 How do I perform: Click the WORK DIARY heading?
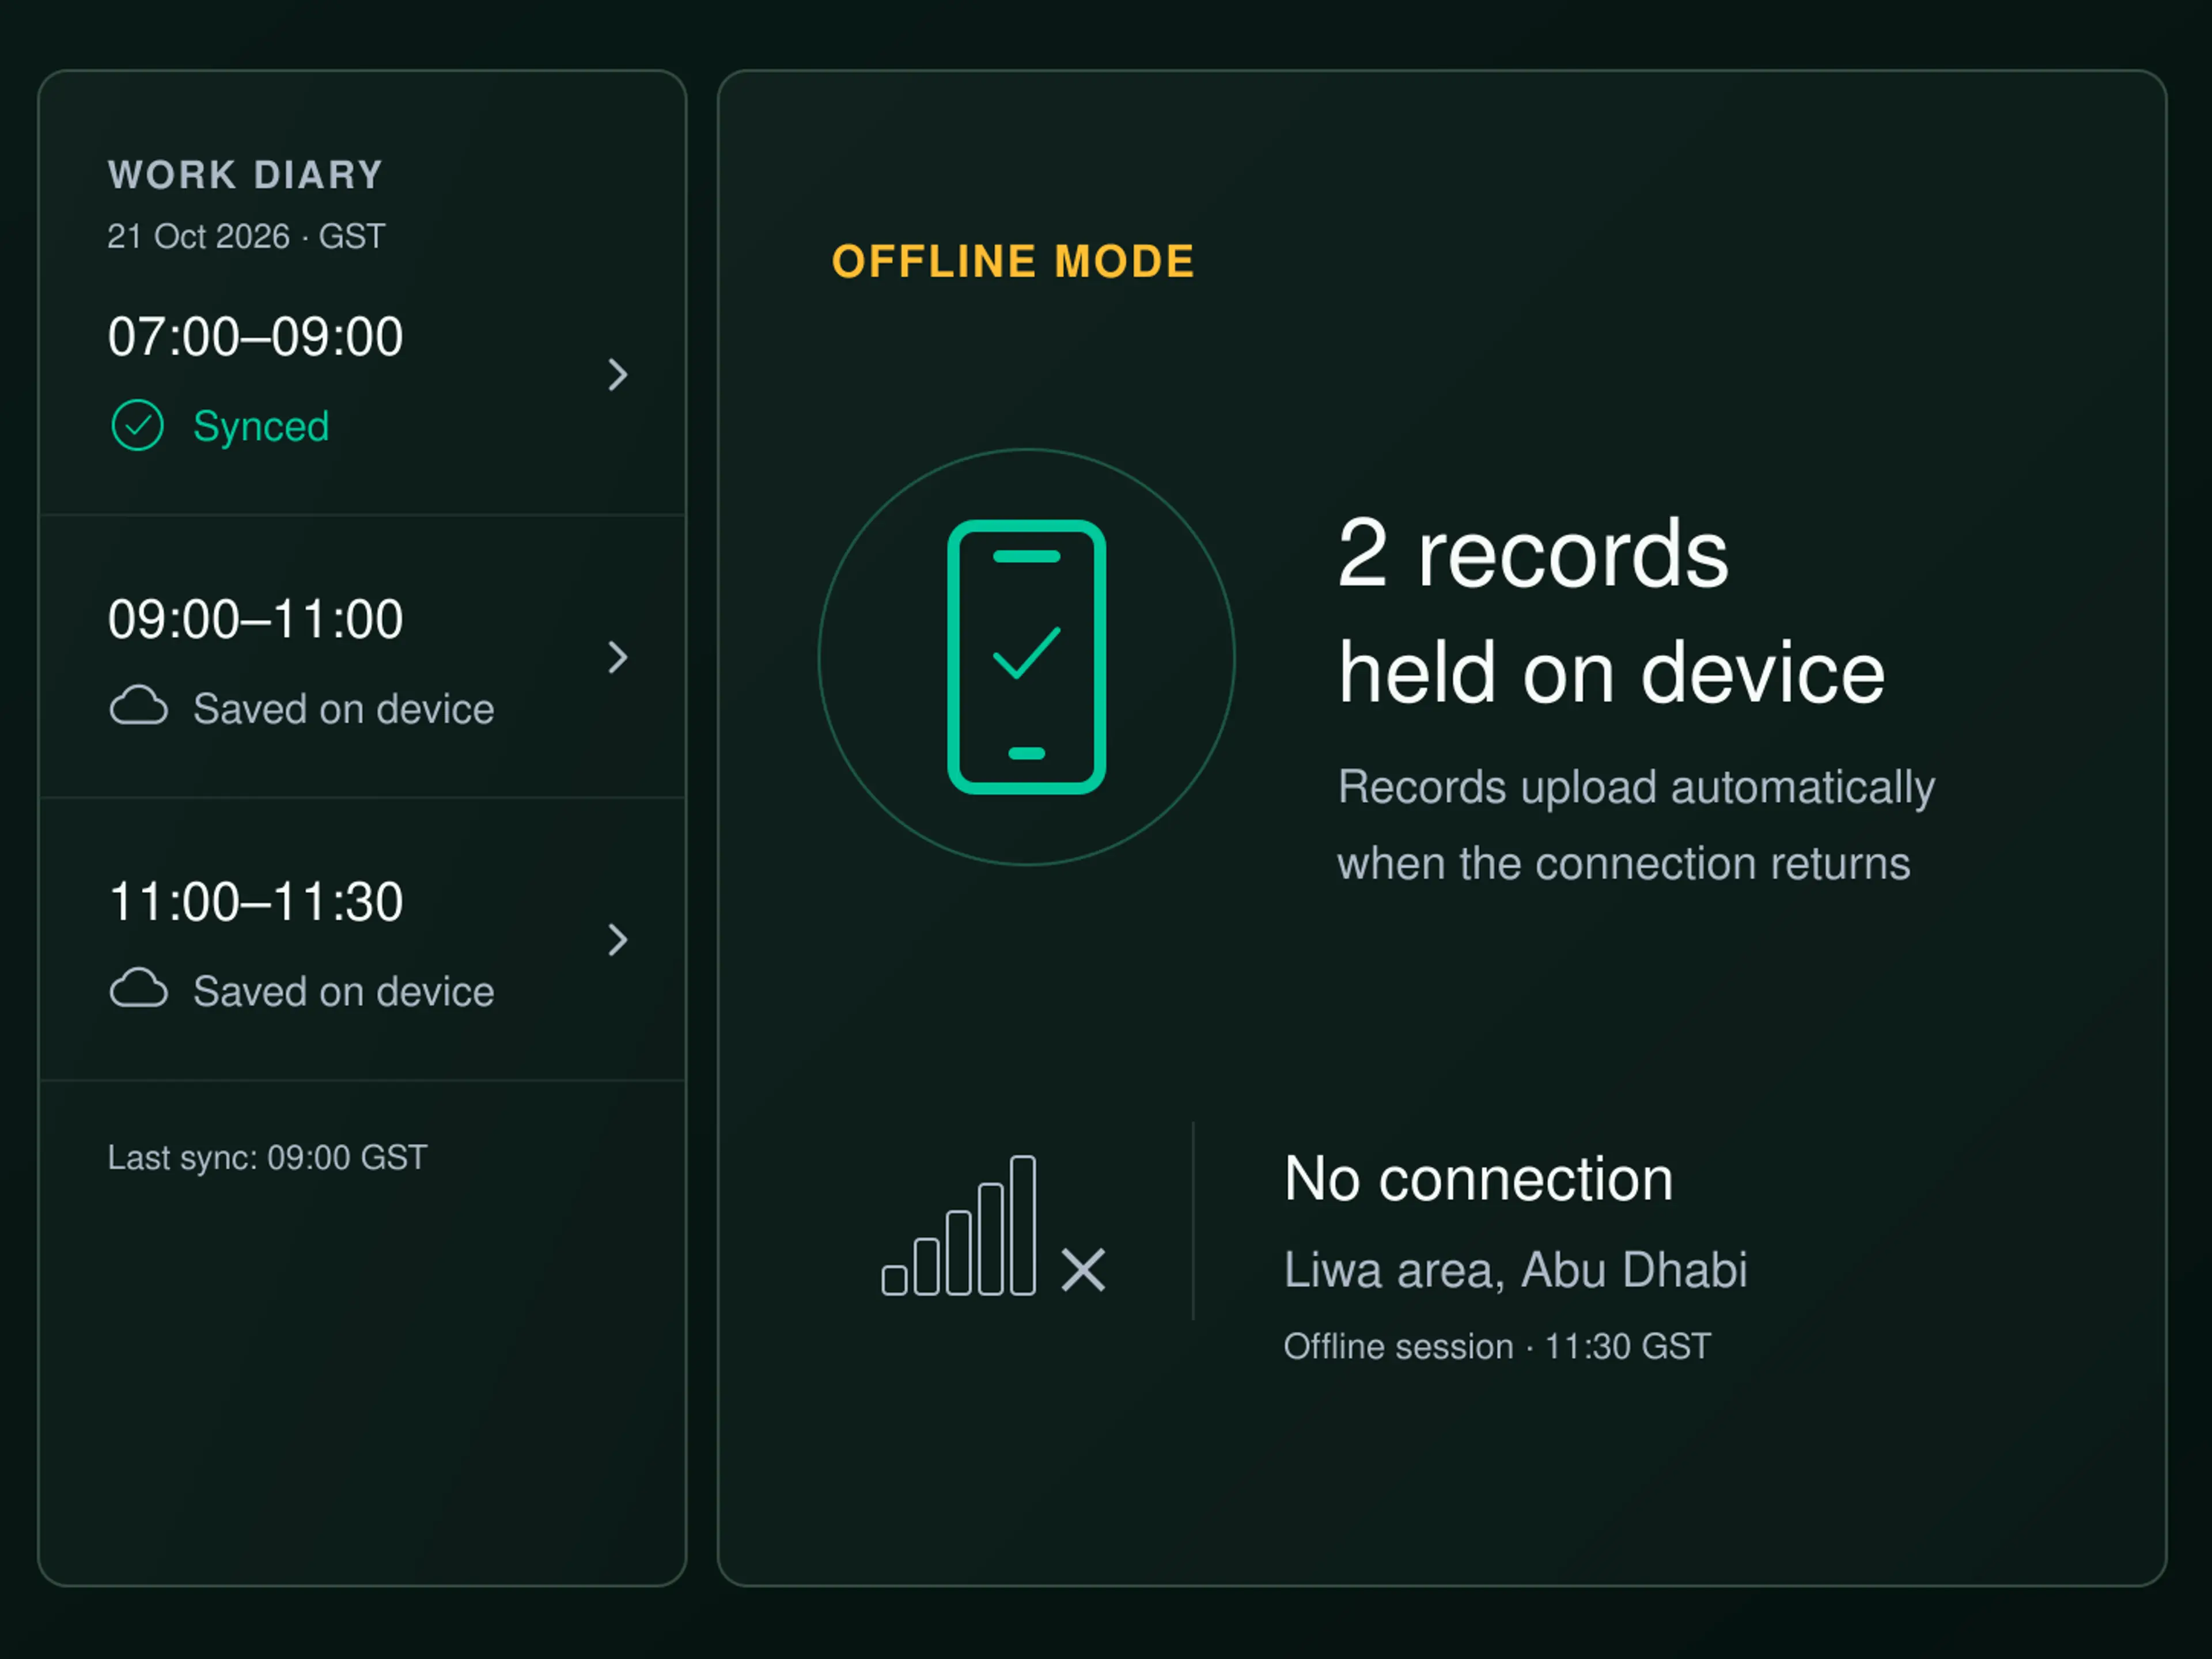tap(245, 175)
